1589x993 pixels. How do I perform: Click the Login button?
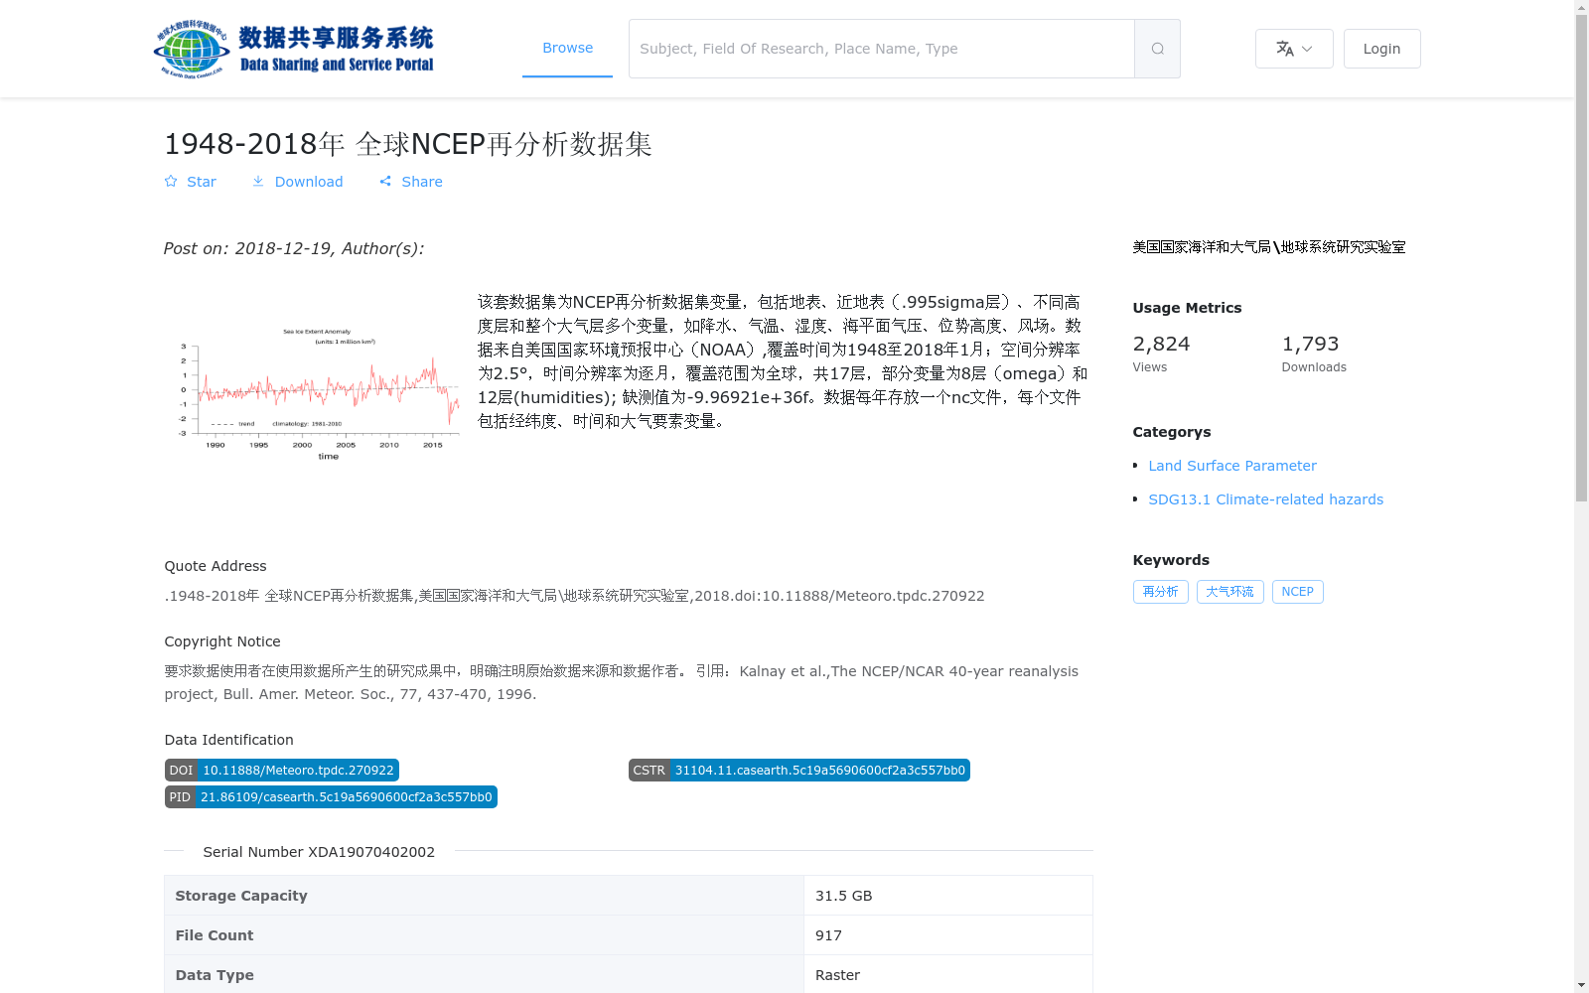1381,49
